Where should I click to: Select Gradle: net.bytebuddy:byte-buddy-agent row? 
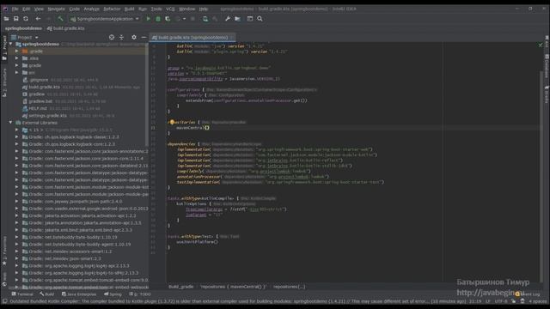click(80, 244)
